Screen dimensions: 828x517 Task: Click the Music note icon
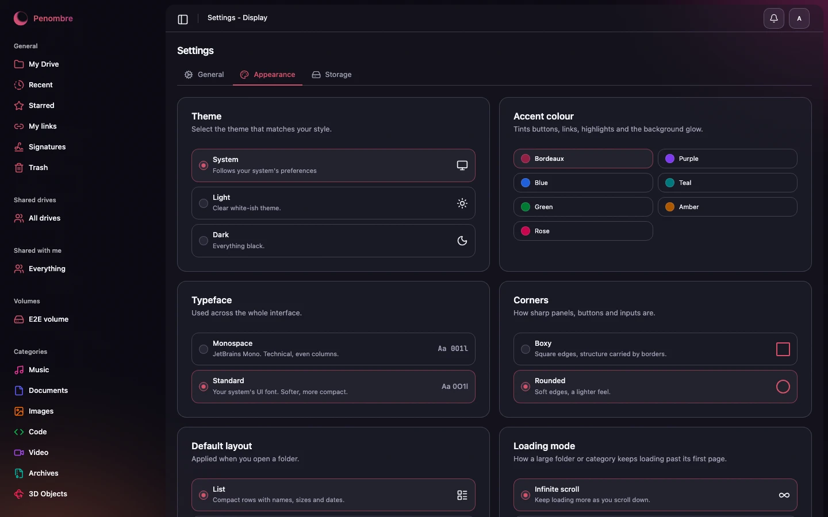pos(19,370)
